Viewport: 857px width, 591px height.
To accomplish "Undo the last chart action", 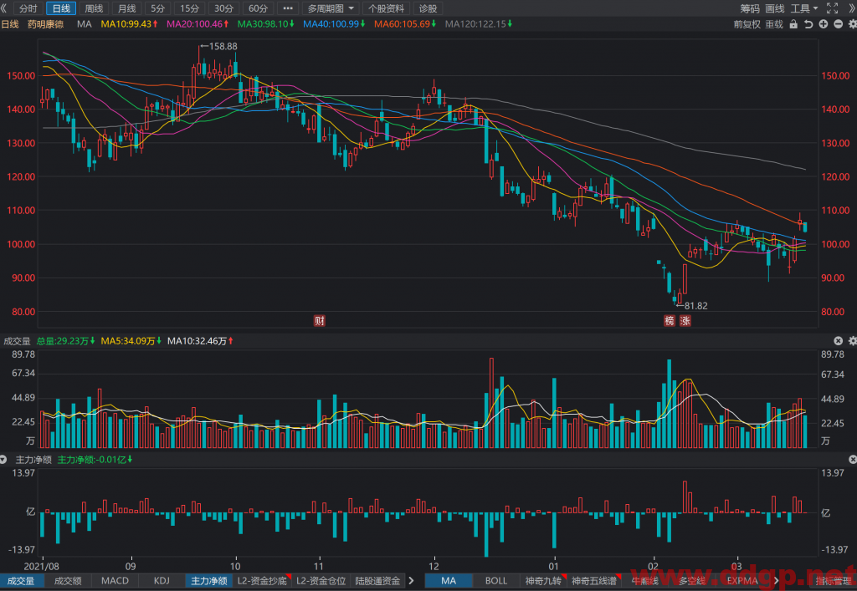I will click(x=808, y=24).
